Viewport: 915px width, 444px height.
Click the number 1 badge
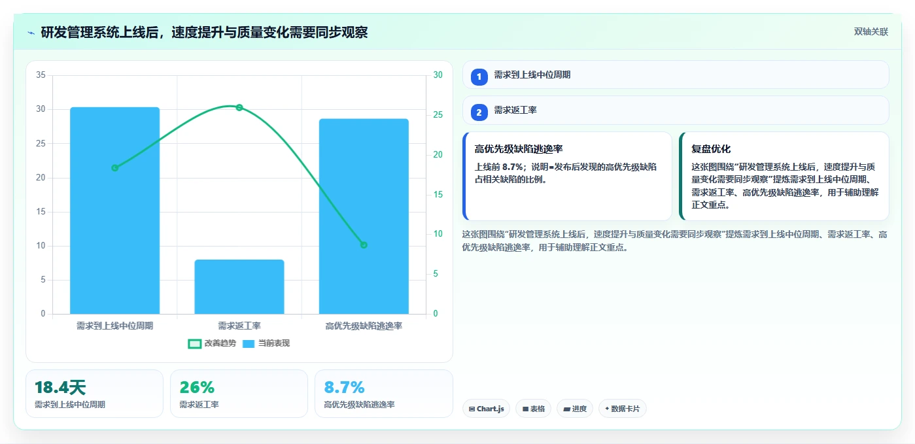[x=479, y=77]
